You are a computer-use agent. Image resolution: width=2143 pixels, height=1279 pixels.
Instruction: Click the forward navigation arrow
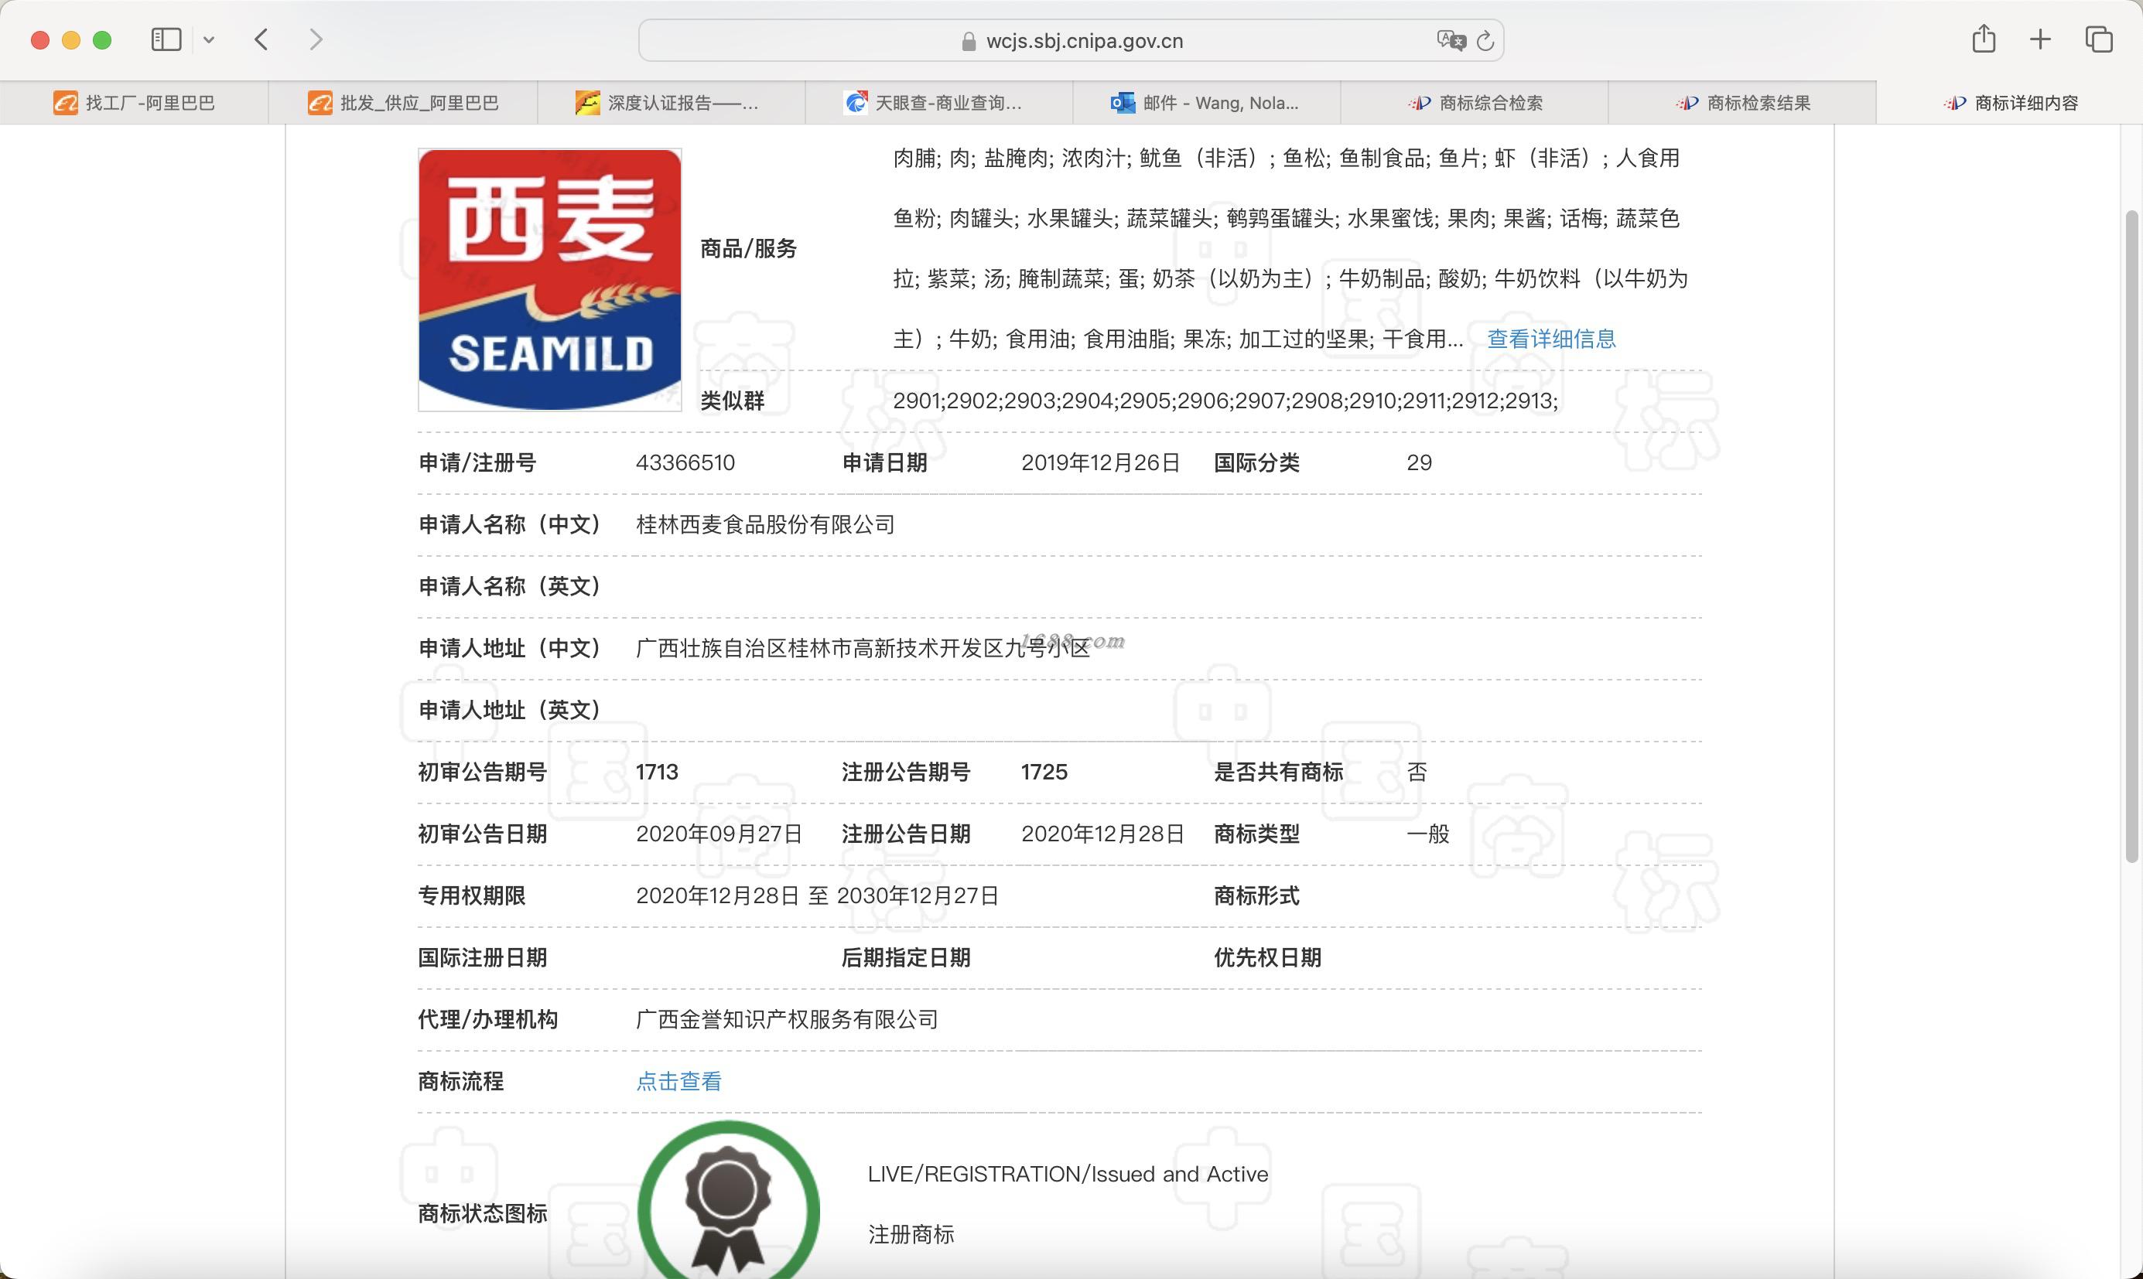point(316,39)
